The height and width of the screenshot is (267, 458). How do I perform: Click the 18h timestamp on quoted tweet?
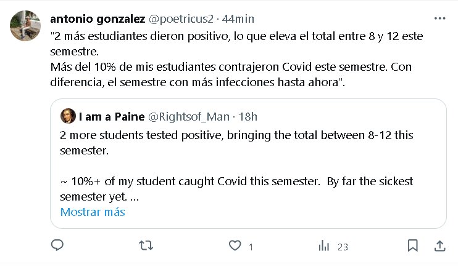click(x=248, y=116)
